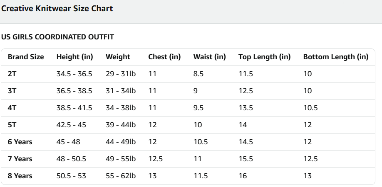The height and width of the screenshot is (187, 382).
Task: Select the Brand Size column header
Action: (26, 57)
